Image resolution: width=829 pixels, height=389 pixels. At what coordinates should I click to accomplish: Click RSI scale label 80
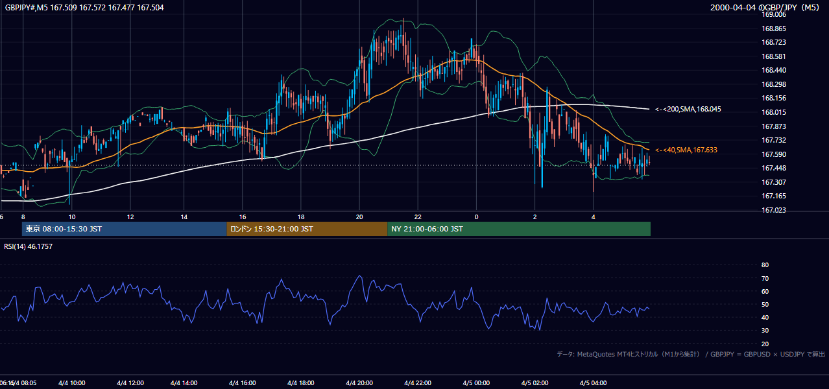765,265
